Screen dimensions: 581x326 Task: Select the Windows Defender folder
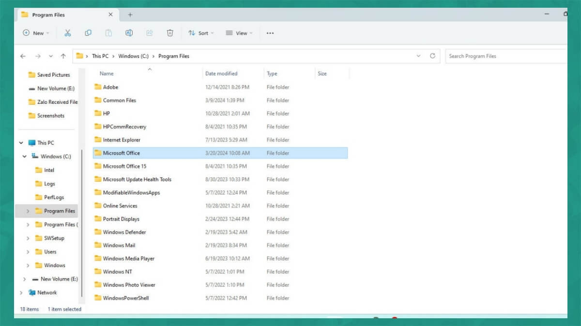124,232
